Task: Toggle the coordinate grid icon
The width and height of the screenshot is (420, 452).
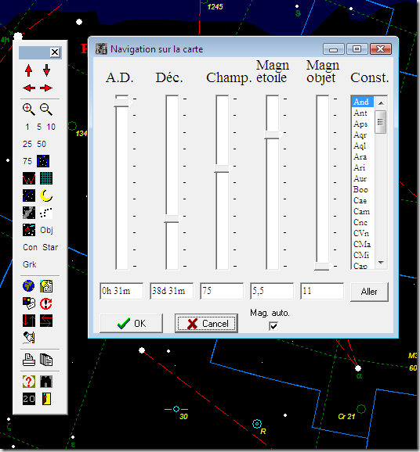Action: click(x=46, y=178)
